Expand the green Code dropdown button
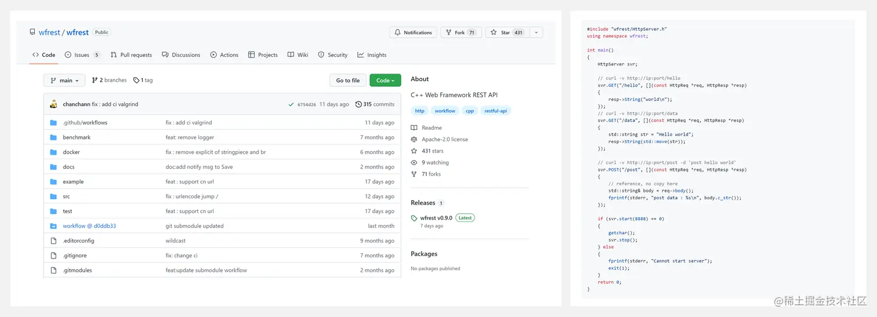Viewport: 877px width, 317px height. tap(385, 81)
